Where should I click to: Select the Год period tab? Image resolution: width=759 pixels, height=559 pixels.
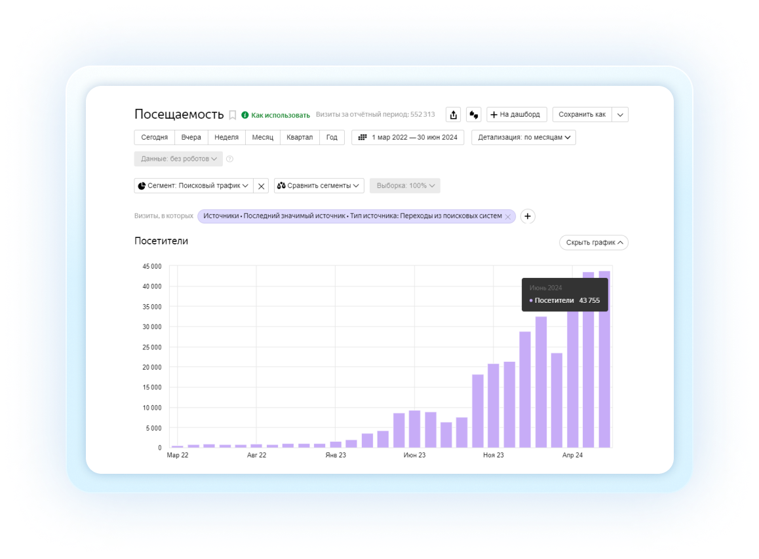332,138
